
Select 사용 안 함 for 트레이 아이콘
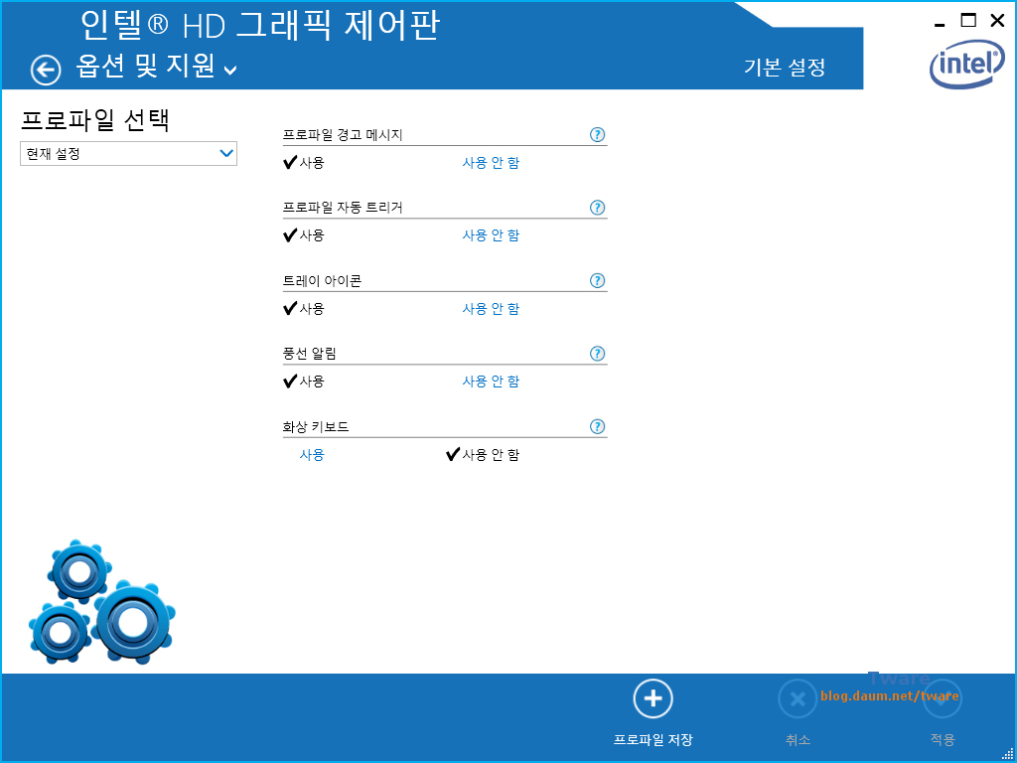pyautogui.click(x=491, y=309)
